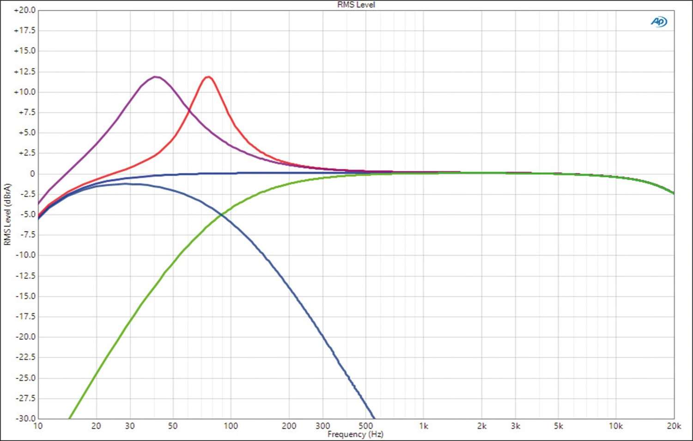Click the -17.5 y-axis value

[x=25, y=316]
